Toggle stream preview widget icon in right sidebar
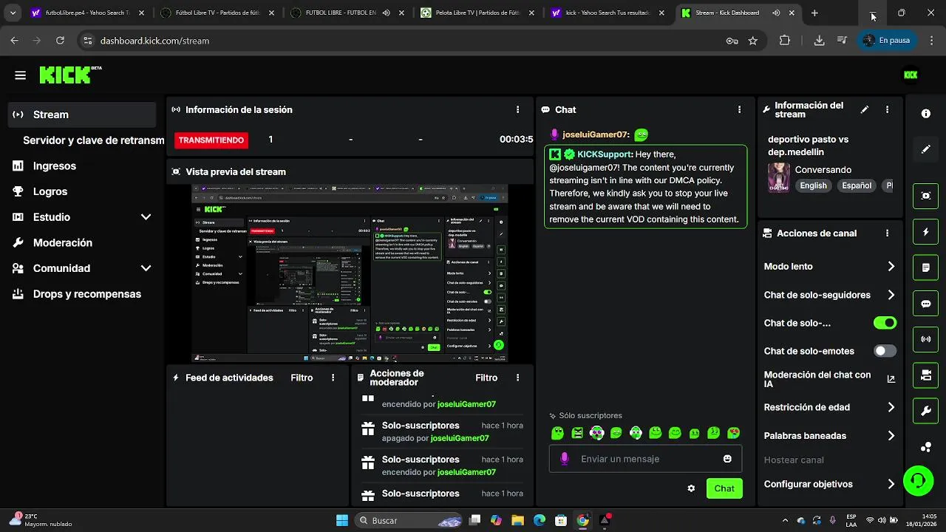 coord(926,196)
